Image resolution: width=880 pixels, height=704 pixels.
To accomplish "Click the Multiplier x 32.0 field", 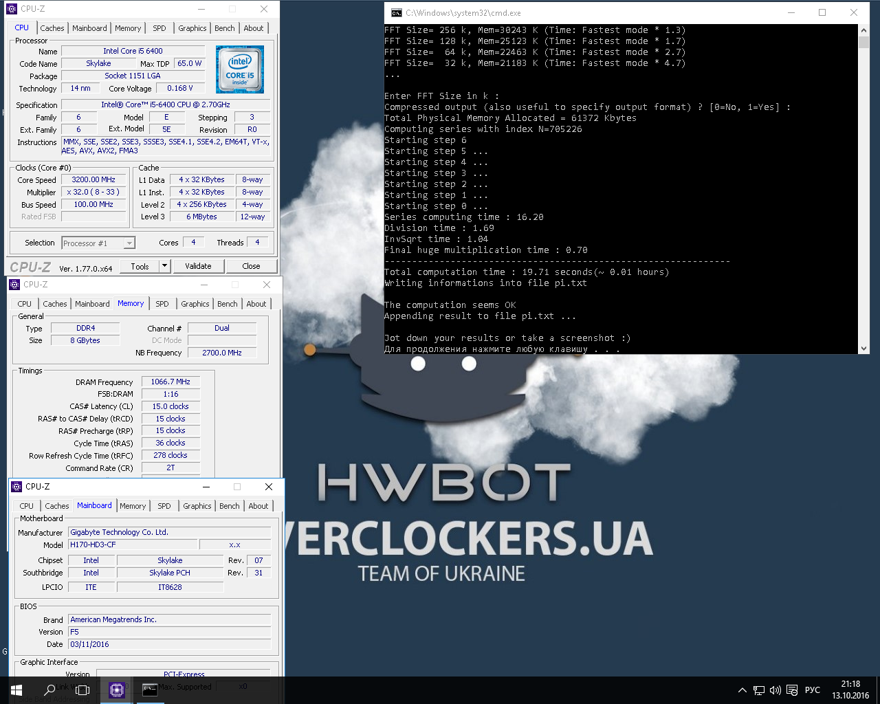I will 94,192.
